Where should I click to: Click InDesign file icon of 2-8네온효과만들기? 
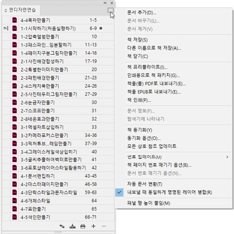pyautogui.click(x=14, y=119)
